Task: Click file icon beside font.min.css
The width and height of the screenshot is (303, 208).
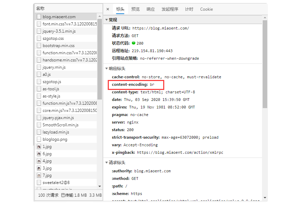Action: coord(39,24)
